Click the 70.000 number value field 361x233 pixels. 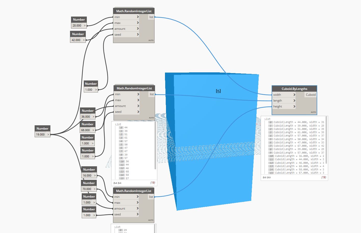87,189
